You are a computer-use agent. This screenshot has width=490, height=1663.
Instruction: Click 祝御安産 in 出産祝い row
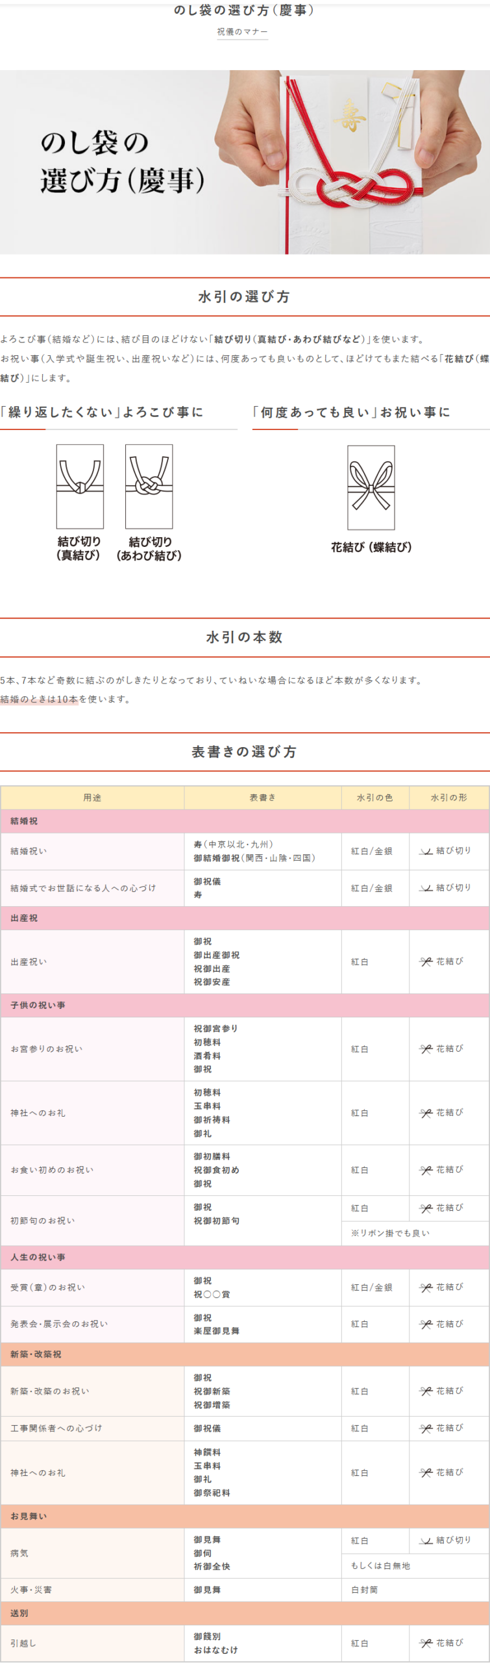212,982
